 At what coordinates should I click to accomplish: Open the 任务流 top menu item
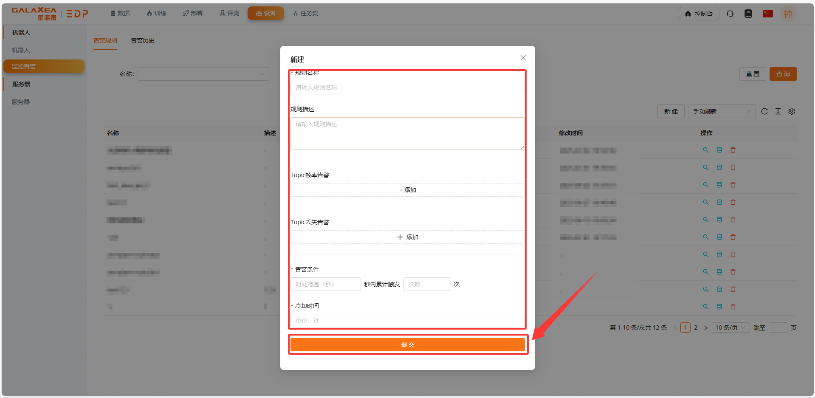tap(306, 14)
